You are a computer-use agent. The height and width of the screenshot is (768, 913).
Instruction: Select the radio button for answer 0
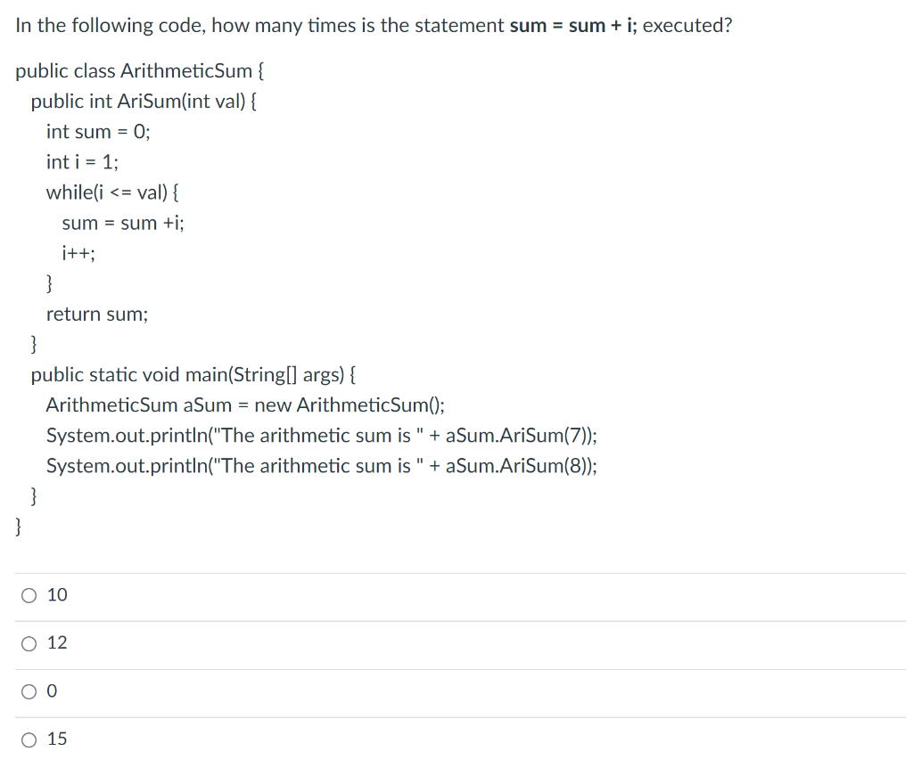[x=28, y=690]
